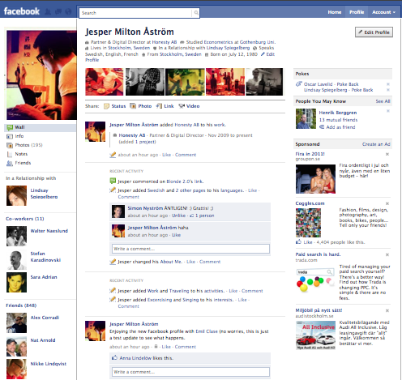Image resolution: width=402 pixels, height=380 pixels.
Task: Select Video share icon
Action: (182, 106)
